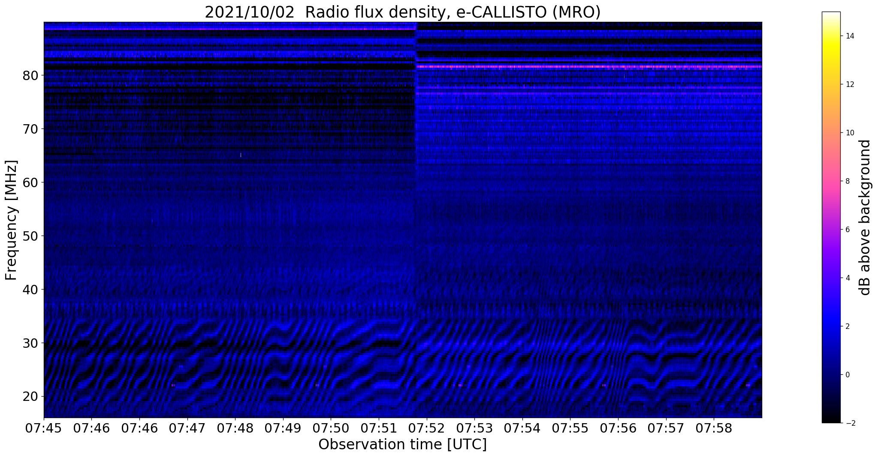Click the colorbar tick label 12
This screenshot has height=457, width=878.
[x=849, y=84]
